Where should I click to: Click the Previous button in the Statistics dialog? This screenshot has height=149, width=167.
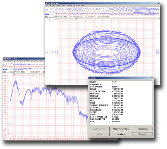click(x=121, y=134)
